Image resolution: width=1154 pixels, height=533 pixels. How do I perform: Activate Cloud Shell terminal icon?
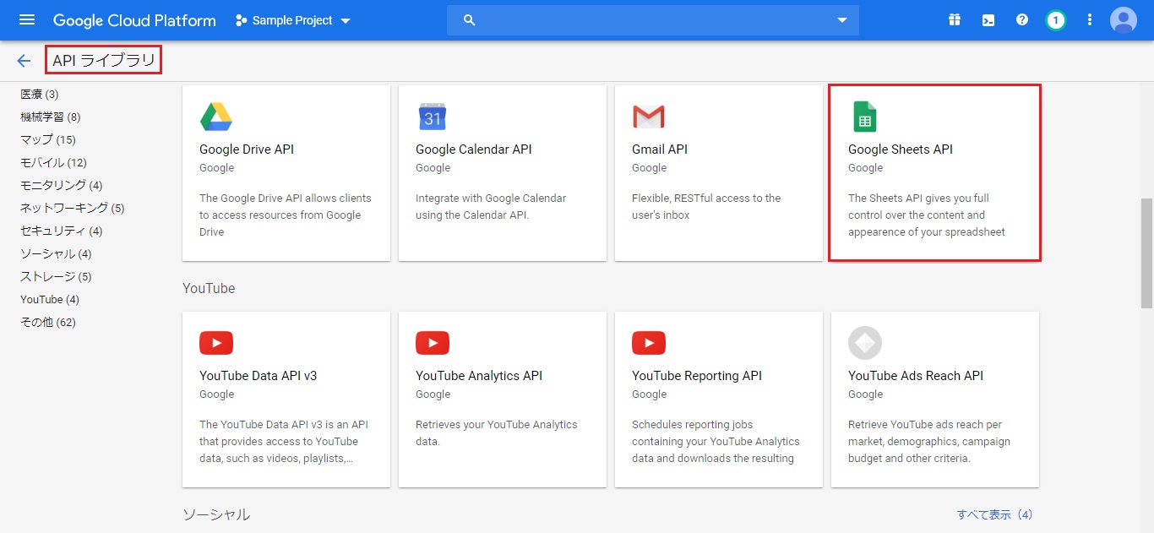point(988,20)
